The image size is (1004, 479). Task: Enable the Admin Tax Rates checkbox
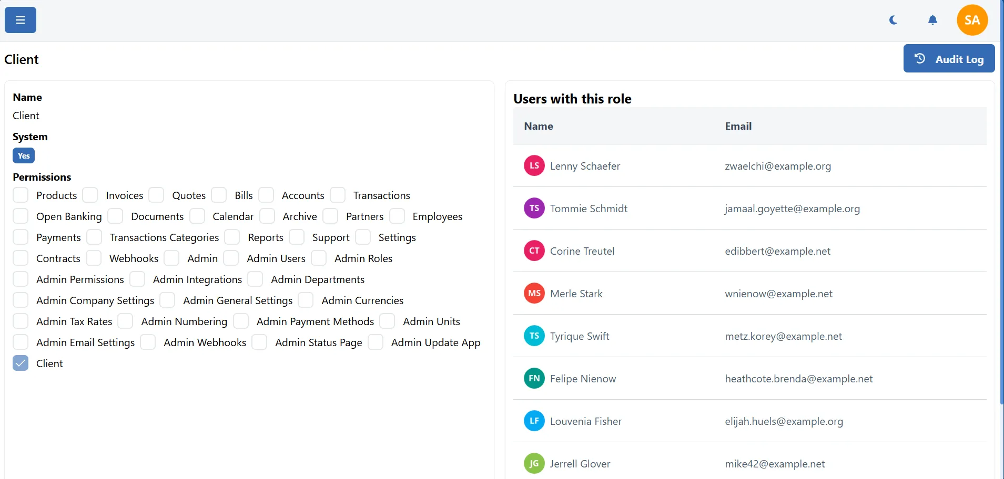pyautogui.click(x=21, y=321)
